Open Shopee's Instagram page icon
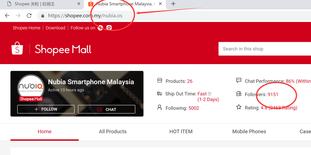 point(109,27)
